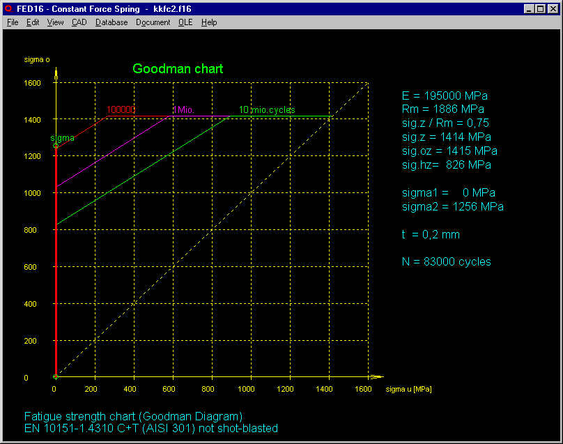Image resolution: width=563 pixels, height=444 pixels.
Task: Click the sigma u [MPa] axis label
Action: coord(413,388)
